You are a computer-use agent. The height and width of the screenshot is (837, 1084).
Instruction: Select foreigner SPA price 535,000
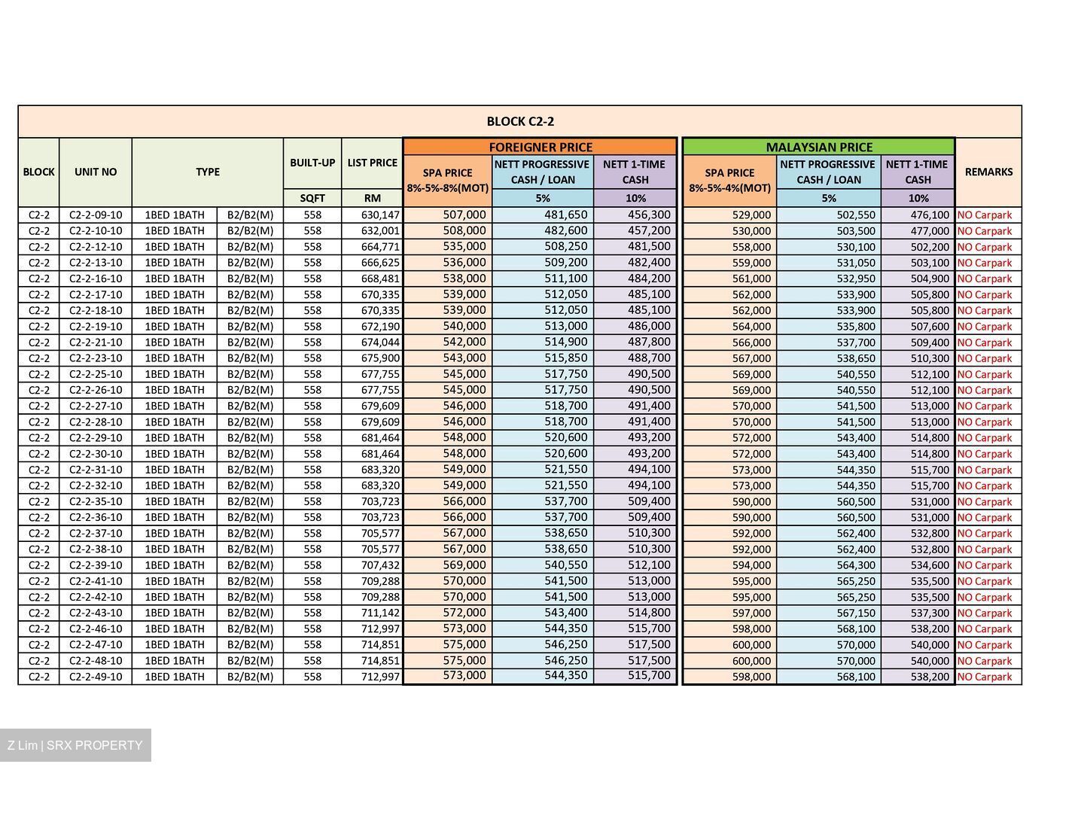[x=464, y=246]
